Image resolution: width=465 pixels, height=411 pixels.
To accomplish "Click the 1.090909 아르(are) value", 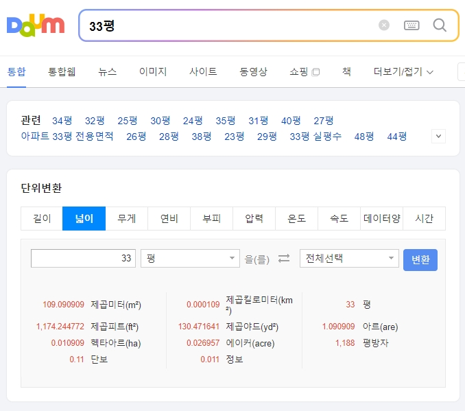I will point(339,327).
